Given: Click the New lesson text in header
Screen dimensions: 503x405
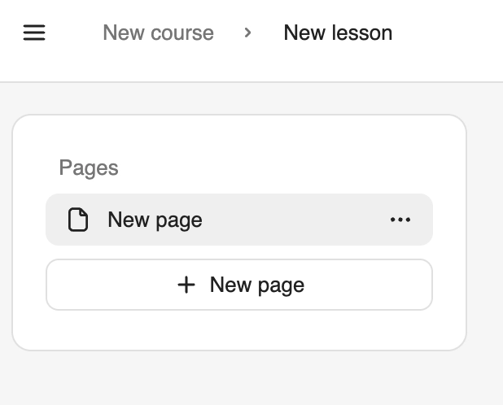Looking at the screenshot, I should [x=338, y=33].
